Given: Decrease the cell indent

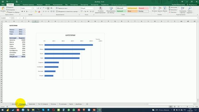Looking at the screenshot, I should [x=51, y=12].
